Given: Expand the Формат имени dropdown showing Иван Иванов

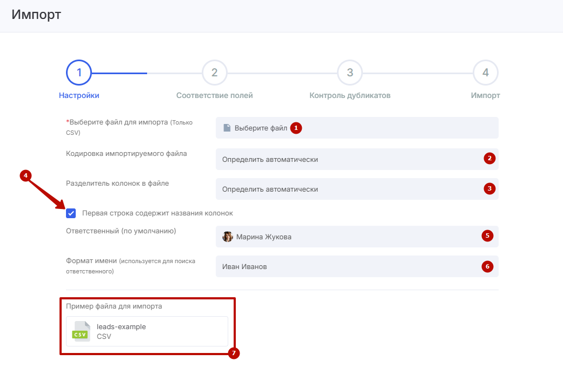Looking at the screenshot, I should pos(346,266).
